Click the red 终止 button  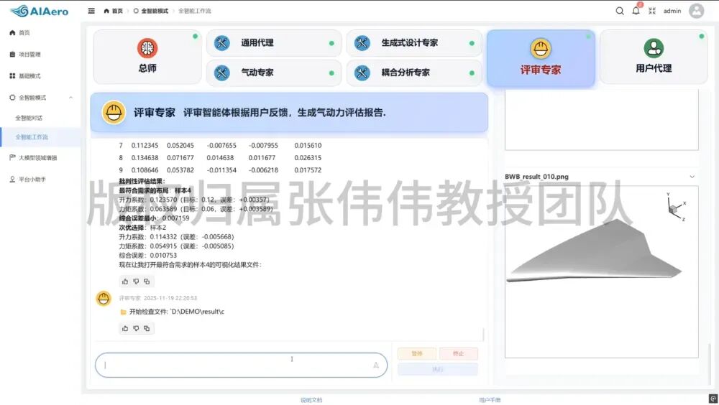[x=459, y=354]
